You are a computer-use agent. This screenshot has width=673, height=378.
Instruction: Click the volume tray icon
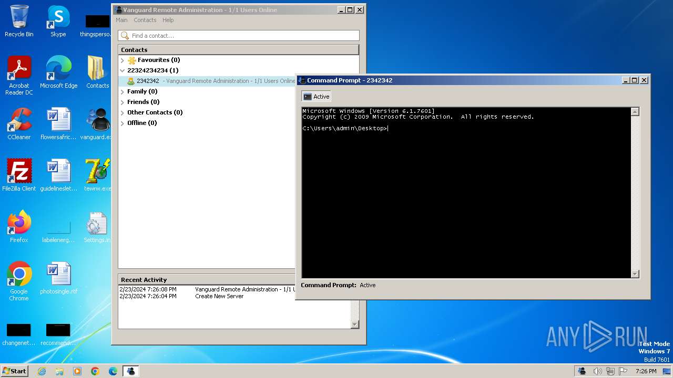coord(597,371)
